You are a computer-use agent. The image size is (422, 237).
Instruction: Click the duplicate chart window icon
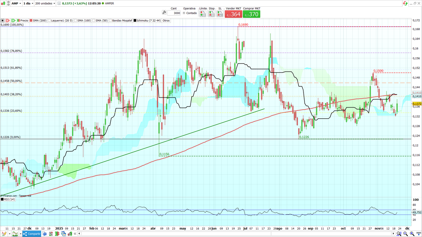pyautogui.click(x=63, y=234)
